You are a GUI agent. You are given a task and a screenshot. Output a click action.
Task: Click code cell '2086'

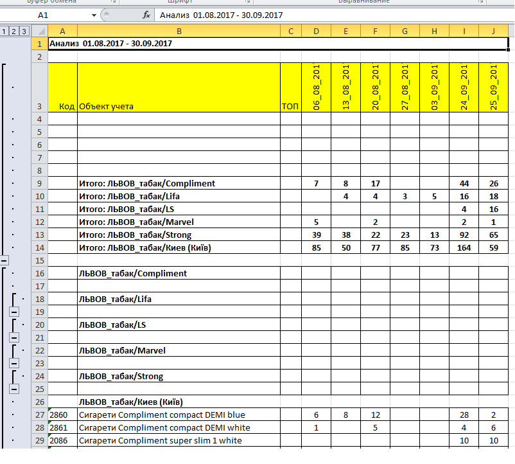tap(63, 440)
